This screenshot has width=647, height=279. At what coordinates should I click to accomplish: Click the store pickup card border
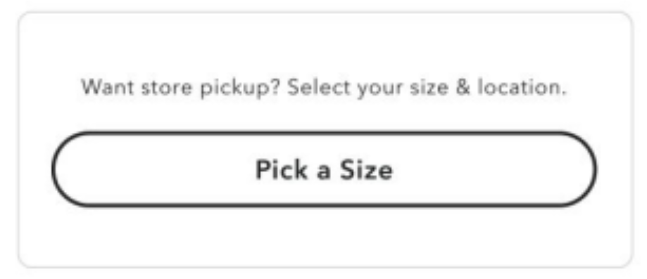[x=324, y=12]
